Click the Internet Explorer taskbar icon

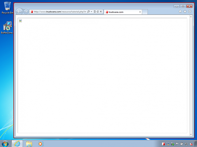click(17, 144)
